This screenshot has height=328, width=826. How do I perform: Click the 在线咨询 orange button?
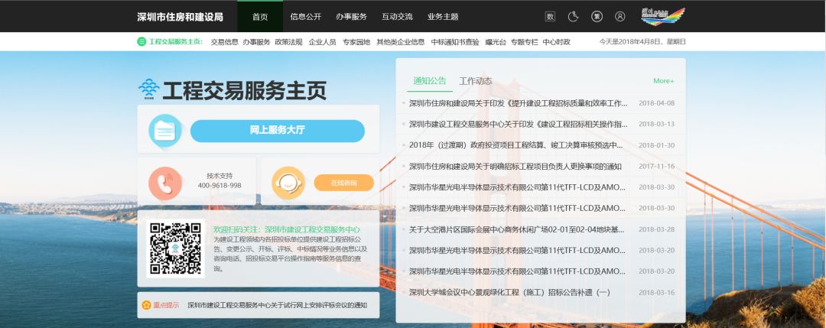tap(343, 183)
